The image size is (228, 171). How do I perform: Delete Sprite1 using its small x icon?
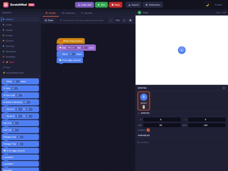coord(144,107)
